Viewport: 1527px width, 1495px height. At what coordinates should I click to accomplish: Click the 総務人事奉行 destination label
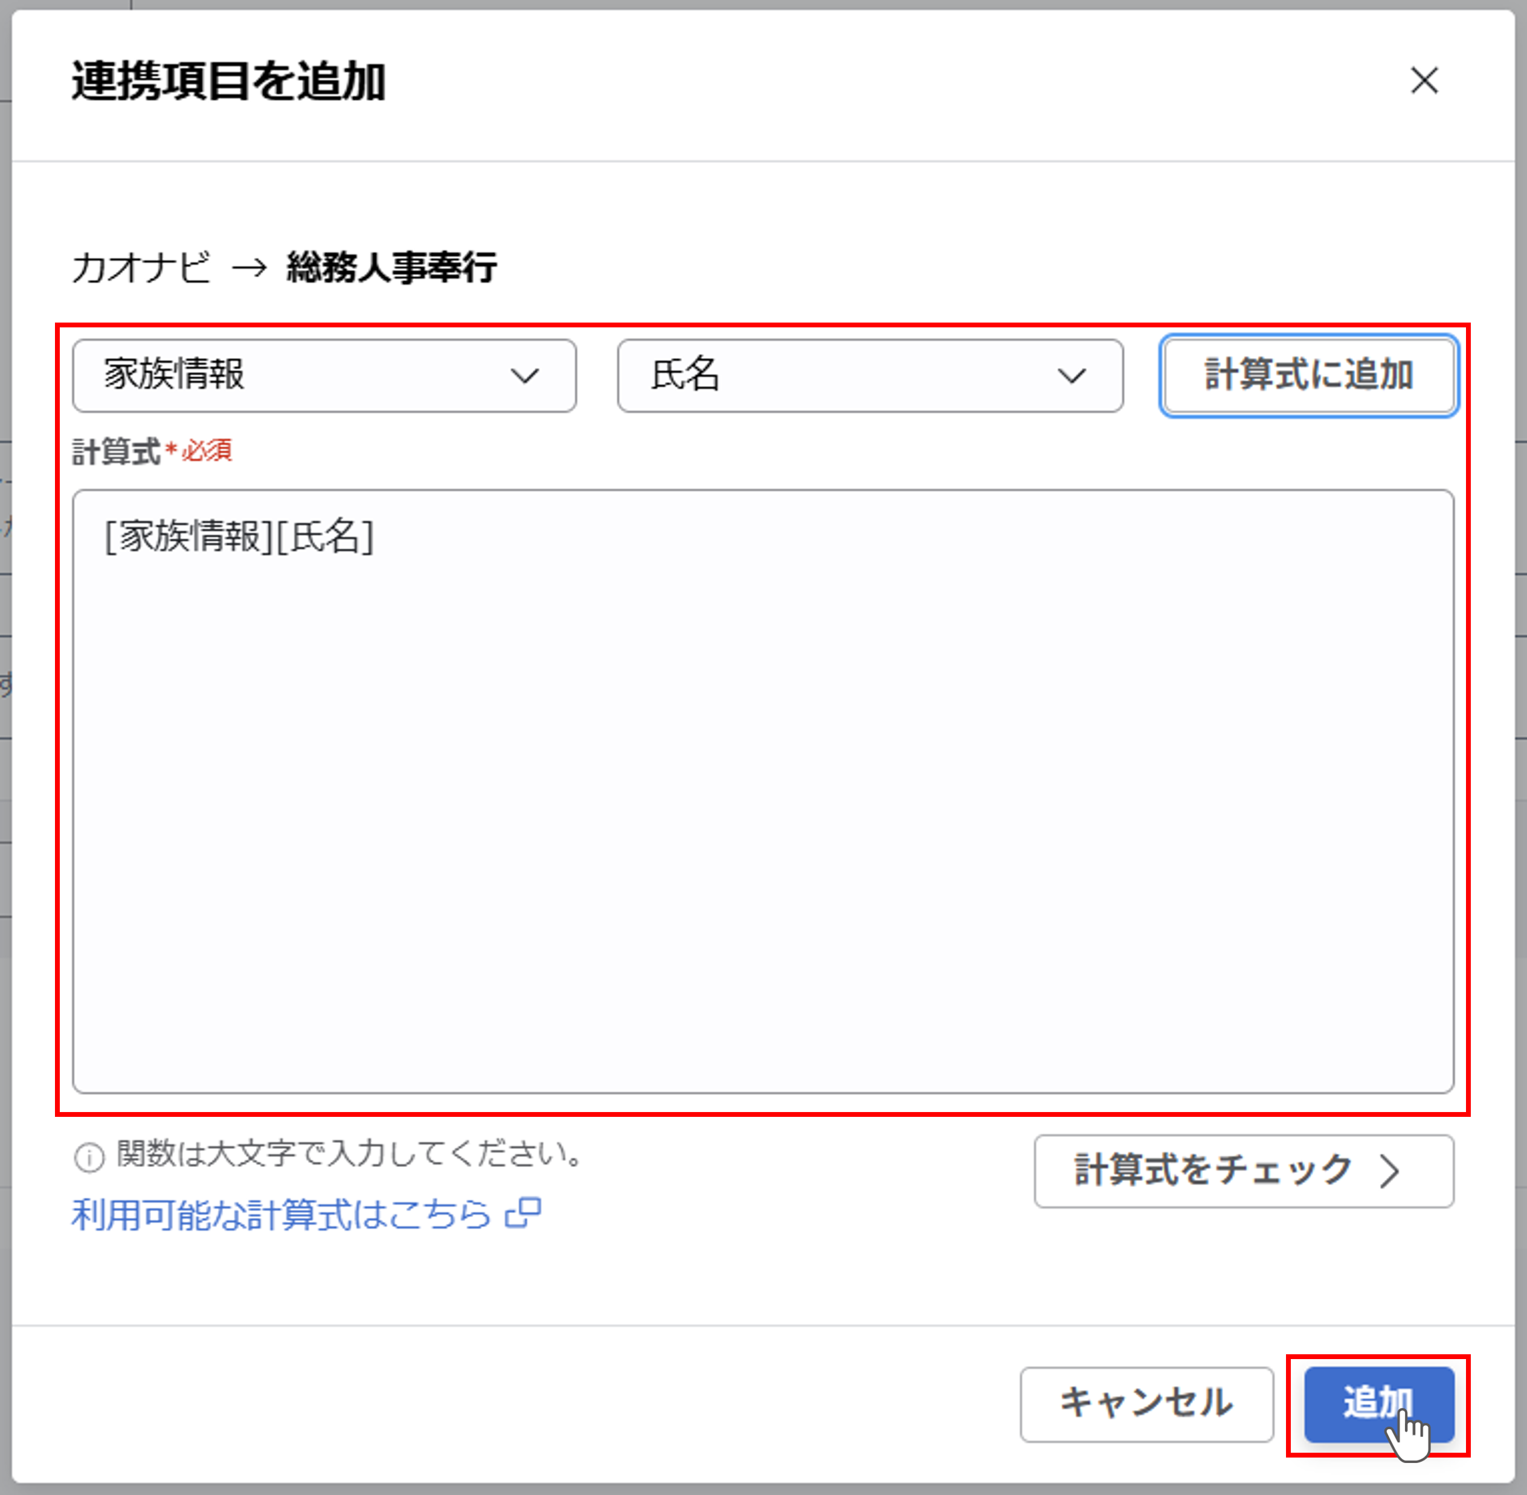[391, 268]
